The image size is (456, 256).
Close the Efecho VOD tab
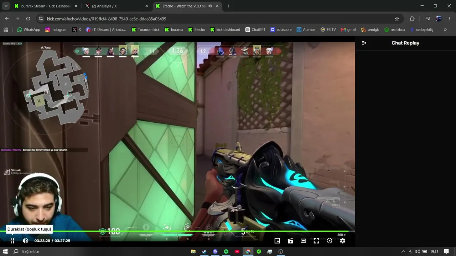(x=217, y=6)
